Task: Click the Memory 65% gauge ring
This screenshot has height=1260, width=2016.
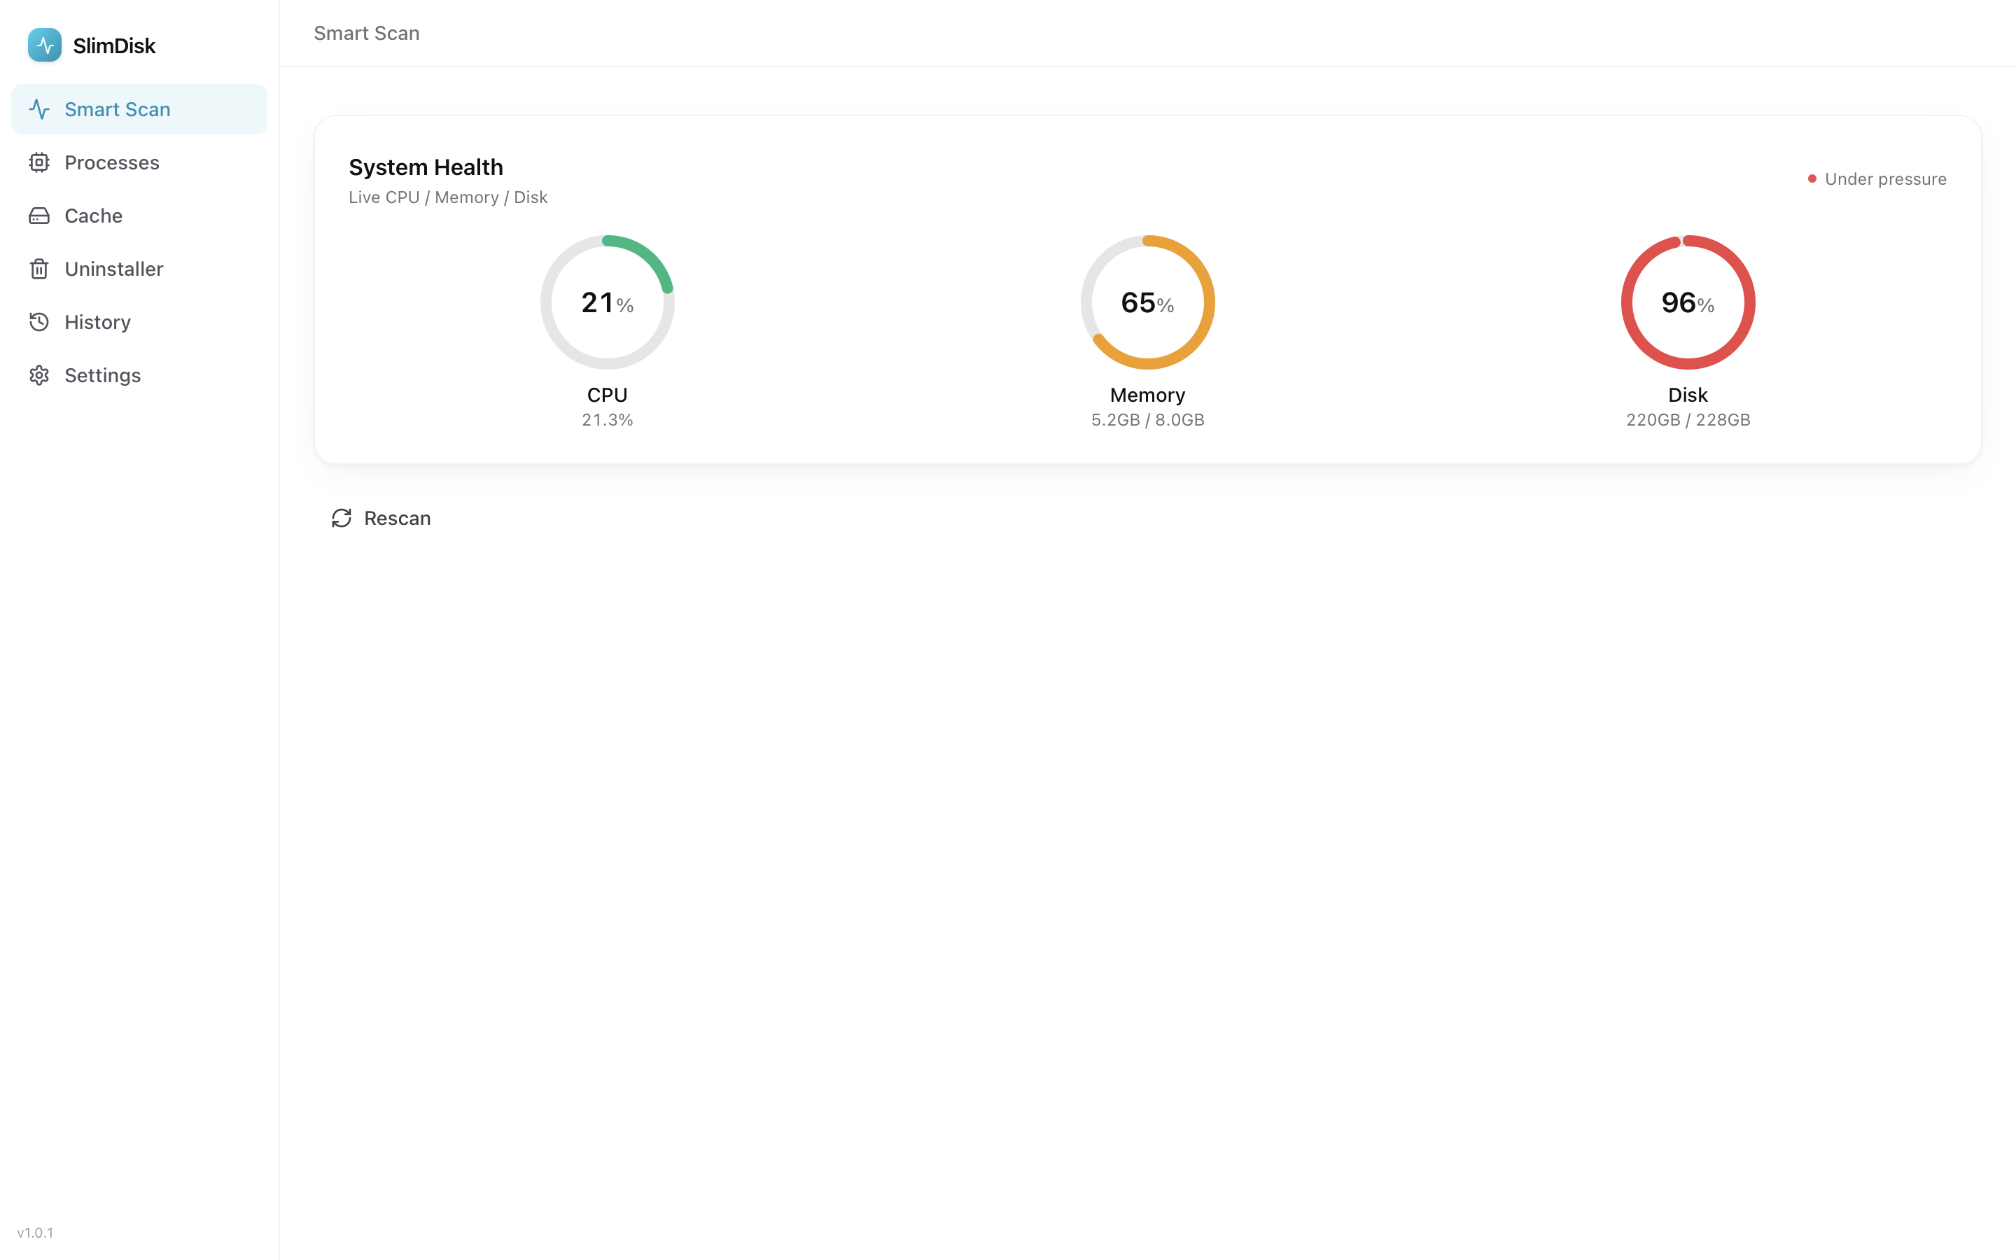Action: click(1147, 302)
